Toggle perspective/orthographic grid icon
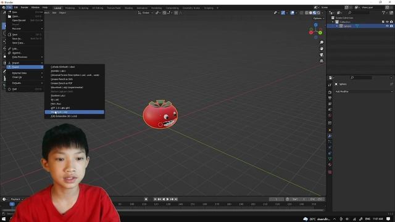 click(322, 61)
